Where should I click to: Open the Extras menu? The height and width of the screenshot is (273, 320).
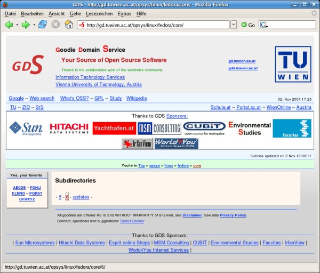(x=124, y=13)
